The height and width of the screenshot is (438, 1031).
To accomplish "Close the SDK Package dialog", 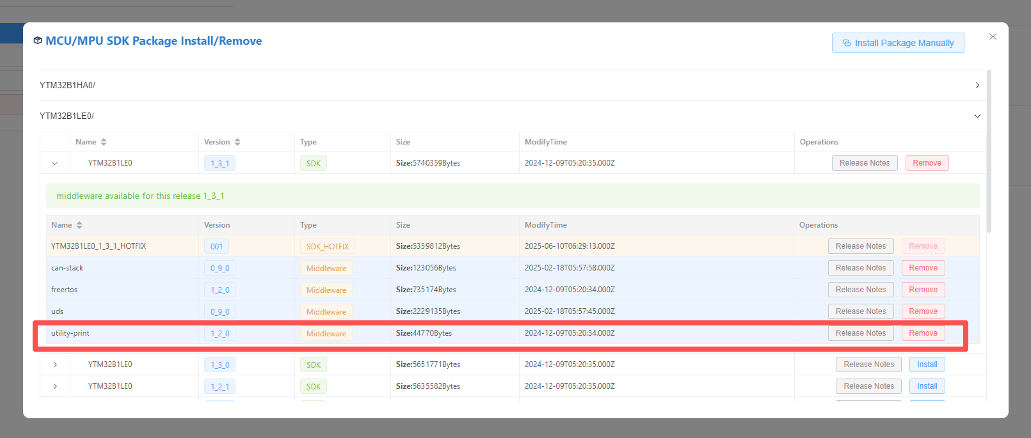I will [993, 36].
